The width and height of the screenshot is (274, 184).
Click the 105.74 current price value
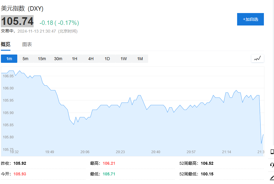click(x=17, y=21)
